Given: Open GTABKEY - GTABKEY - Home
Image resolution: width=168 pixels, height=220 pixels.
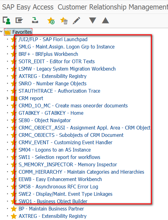Looking at the screenshot, I should (51, 113).
